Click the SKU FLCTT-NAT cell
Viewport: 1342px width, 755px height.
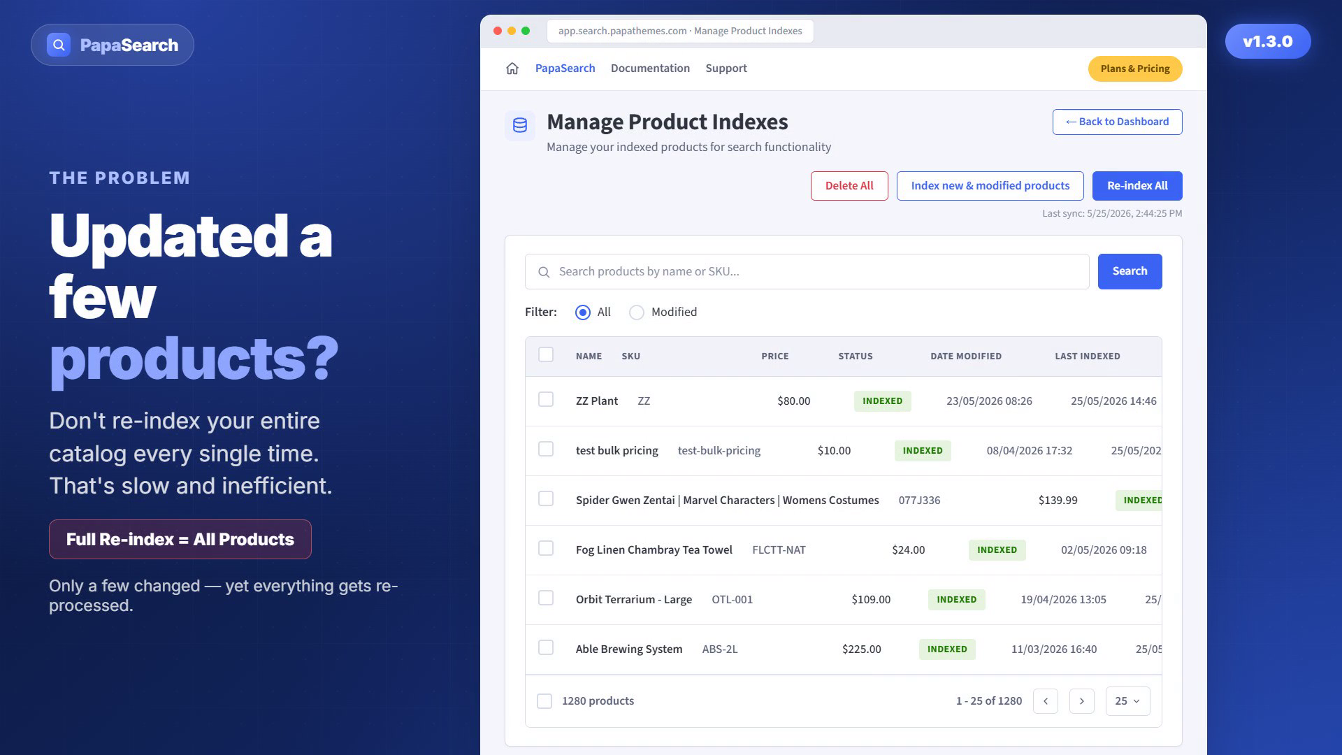[x=779, y=550]
